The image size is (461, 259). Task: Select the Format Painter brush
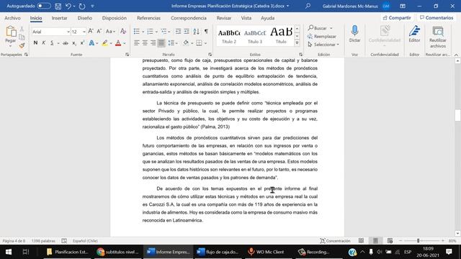[x=22, y=45]
